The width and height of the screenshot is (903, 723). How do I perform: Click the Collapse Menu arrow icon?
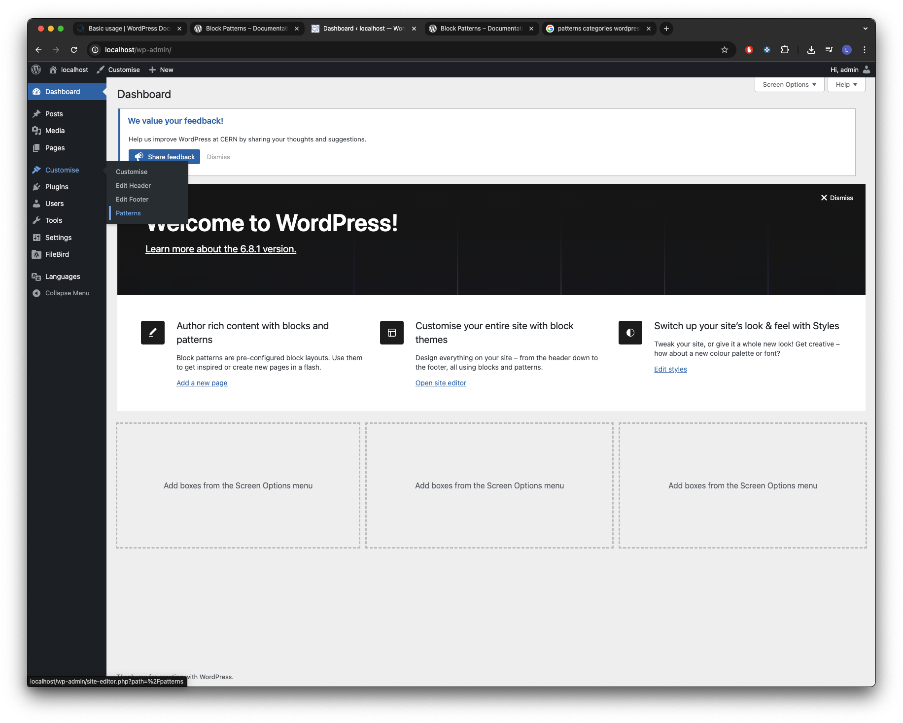tap(36, 293)
